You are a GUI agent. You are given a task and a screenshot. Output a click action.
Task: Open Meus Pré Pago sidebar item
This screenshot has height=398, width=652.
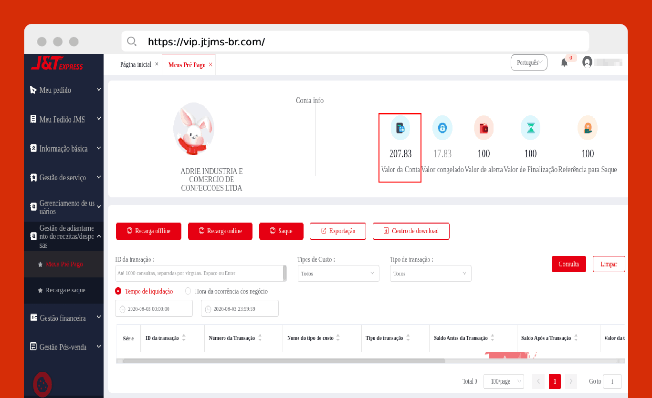[x=64, y=264]
